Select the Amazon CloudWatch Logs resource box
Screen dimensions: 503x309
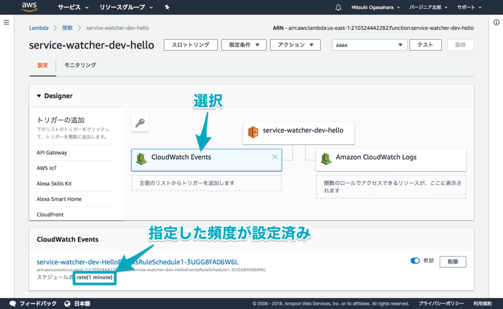tap(391, 160)
